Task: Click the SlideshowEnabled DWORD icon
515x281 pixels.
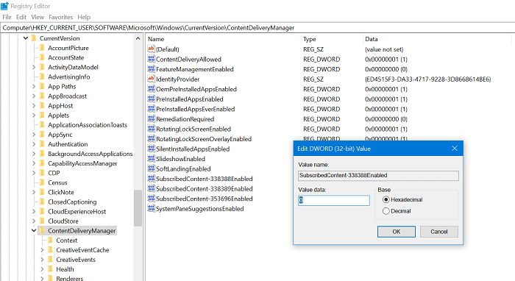Action: (151, 159)
